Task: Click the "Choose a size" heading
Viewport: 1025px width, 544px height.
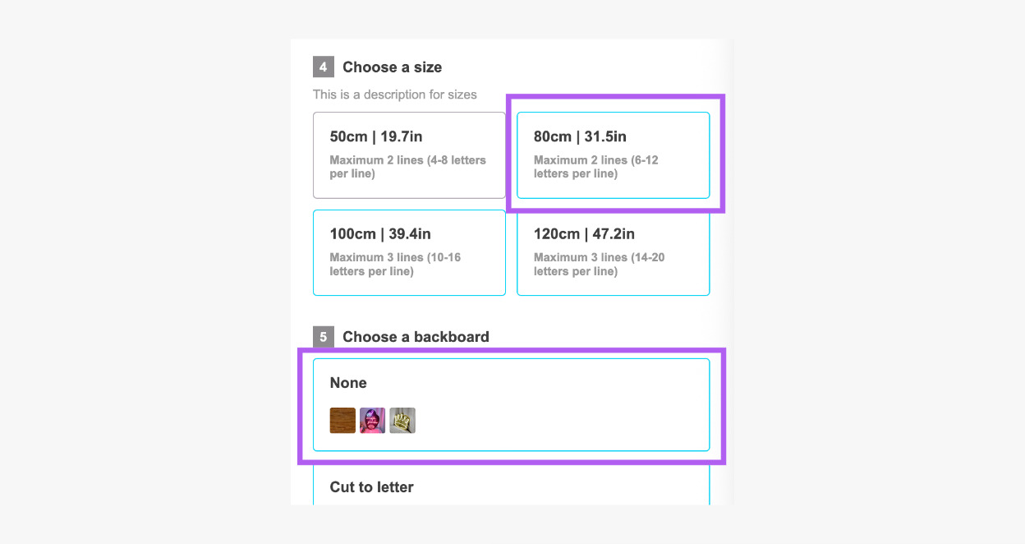Action: click(392, 67)
